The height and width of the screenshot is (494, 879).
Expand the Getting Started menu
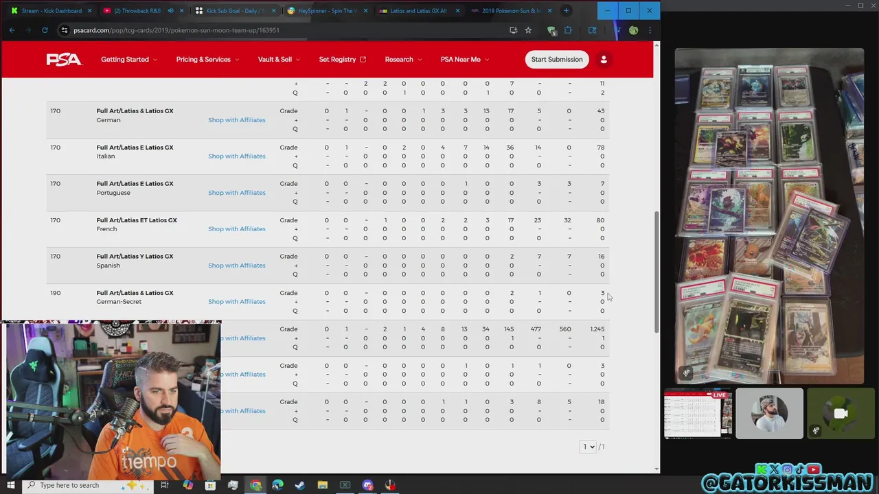click(129, 60)
